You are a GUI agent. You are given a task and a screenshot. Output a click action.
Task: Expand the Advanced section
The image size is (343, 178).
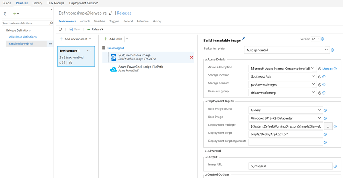click(x=214, y=151)
